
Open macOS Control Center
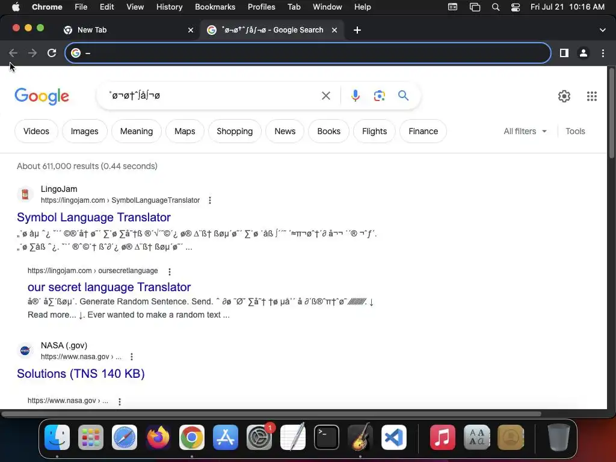tap(516, 7)
